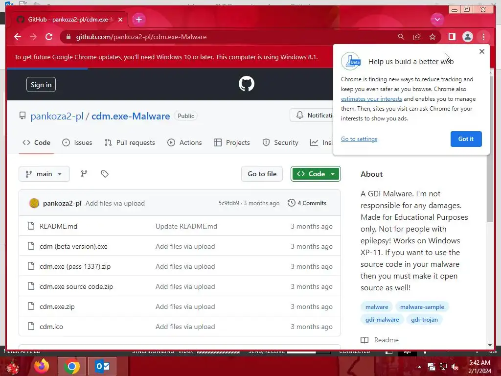Image resolution: width=501 pixels, height=376 pixels.
Task: Open the 'Go to settings' link
Action: pyautogui.click(x=359, y=139)
